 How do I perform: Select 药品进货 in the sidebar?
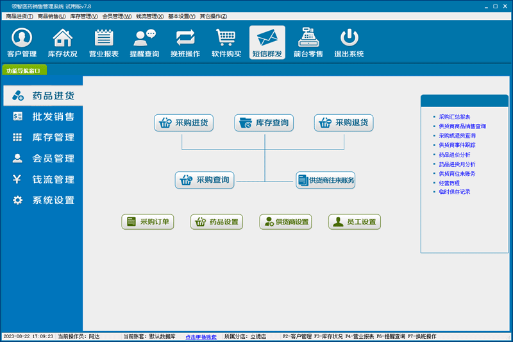(x=43, y=96)
